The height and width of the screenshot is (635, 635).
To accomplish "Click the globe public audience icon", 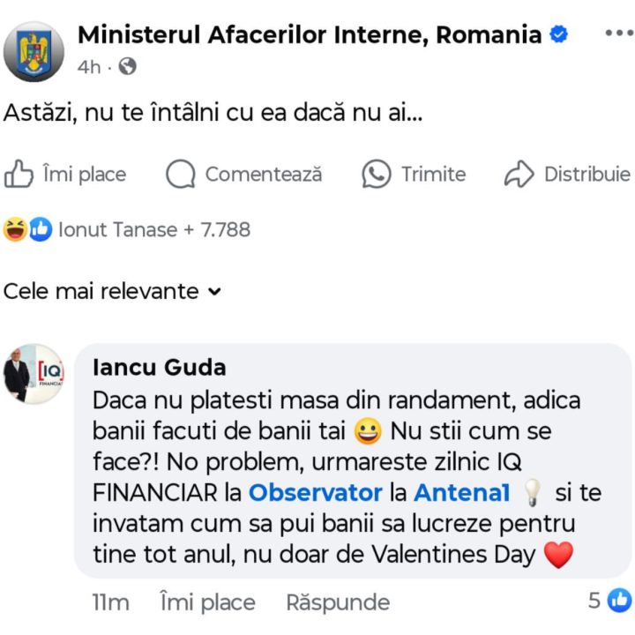I will [127, 66].
